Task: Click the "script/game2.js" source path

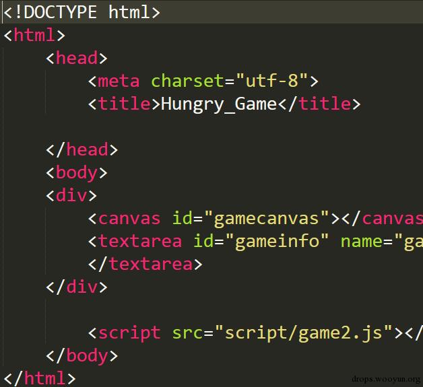Action: (x=304, y=333)
